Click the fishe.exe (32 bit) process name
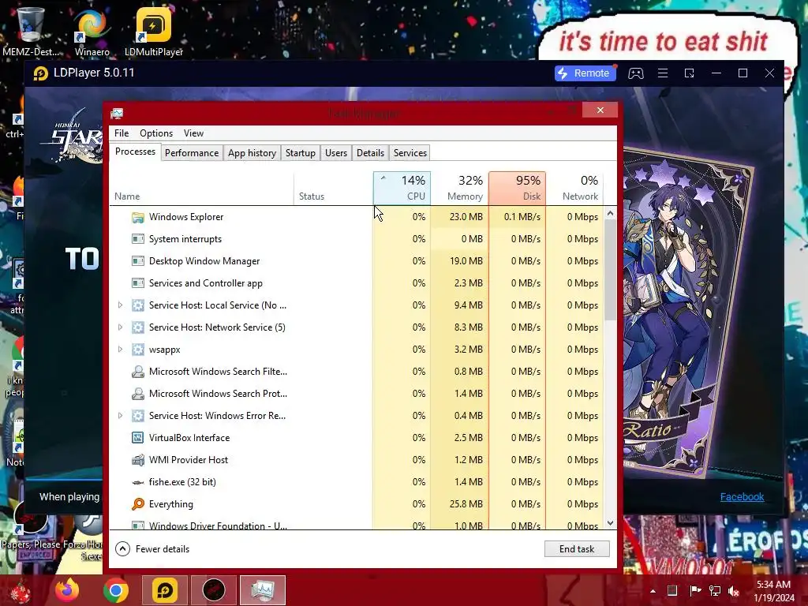Screen dimensions: 808x606 (x=182, y=482)
